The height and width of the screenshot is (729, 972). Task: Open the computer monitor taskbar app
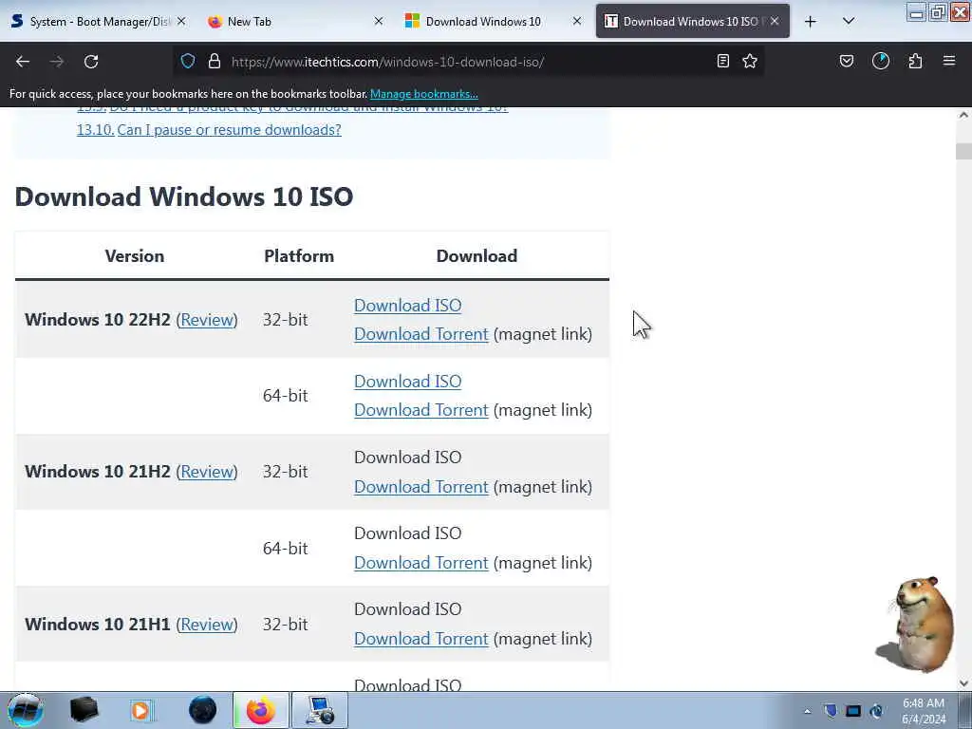pyautogui.click(x=319, y=710)
